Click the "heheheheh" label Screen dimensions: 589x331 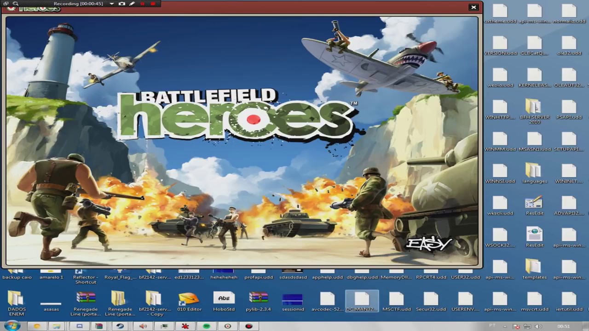pos(224,277)
